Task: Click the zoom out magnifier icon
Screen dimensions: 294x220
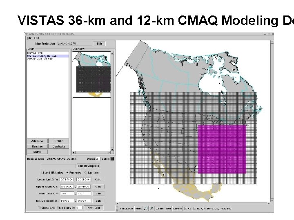Action: coord(152,209)
